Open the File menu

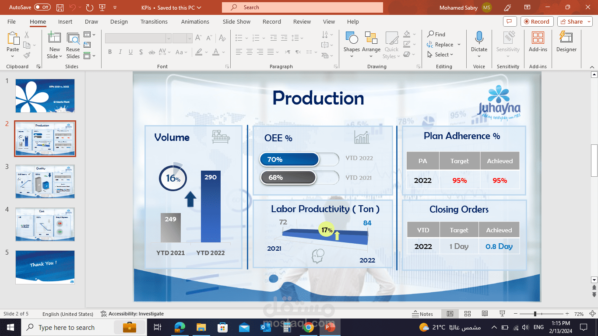tap(11, 21)
